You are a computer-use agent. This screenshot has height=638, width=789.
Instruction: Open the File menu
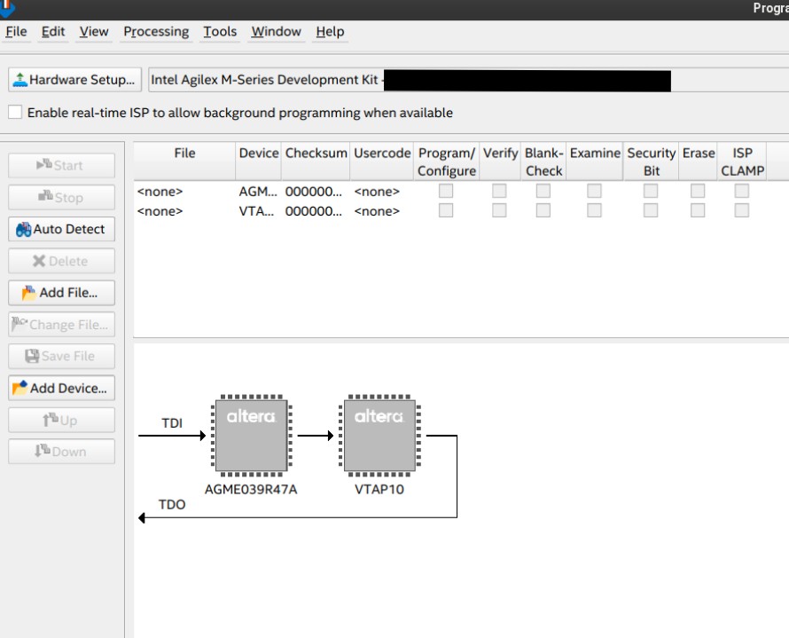pos(17,32)
